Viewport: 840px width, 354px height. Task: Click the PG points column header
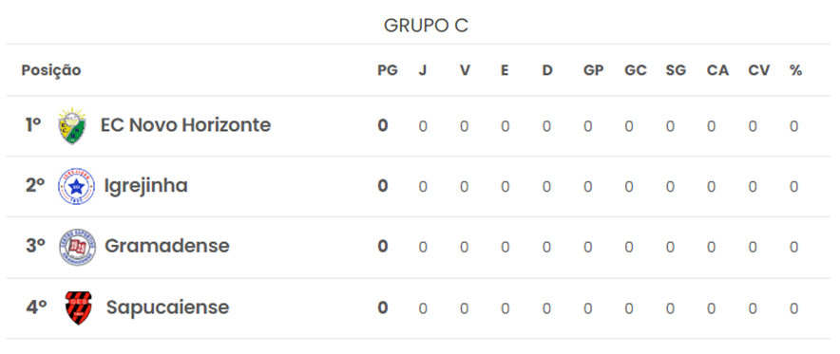388,70
